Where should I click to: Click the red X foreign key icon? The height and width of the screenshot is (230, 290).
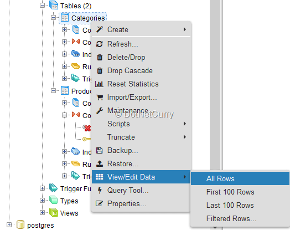pyautogui.click(x=87, y=128)
